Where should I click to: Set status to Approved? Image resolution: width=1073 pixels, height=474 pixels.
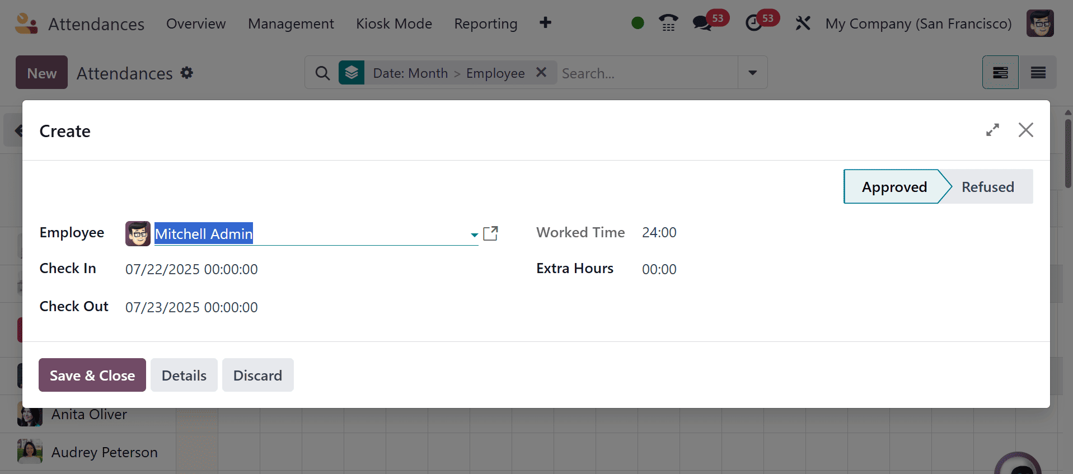point(894,186)
